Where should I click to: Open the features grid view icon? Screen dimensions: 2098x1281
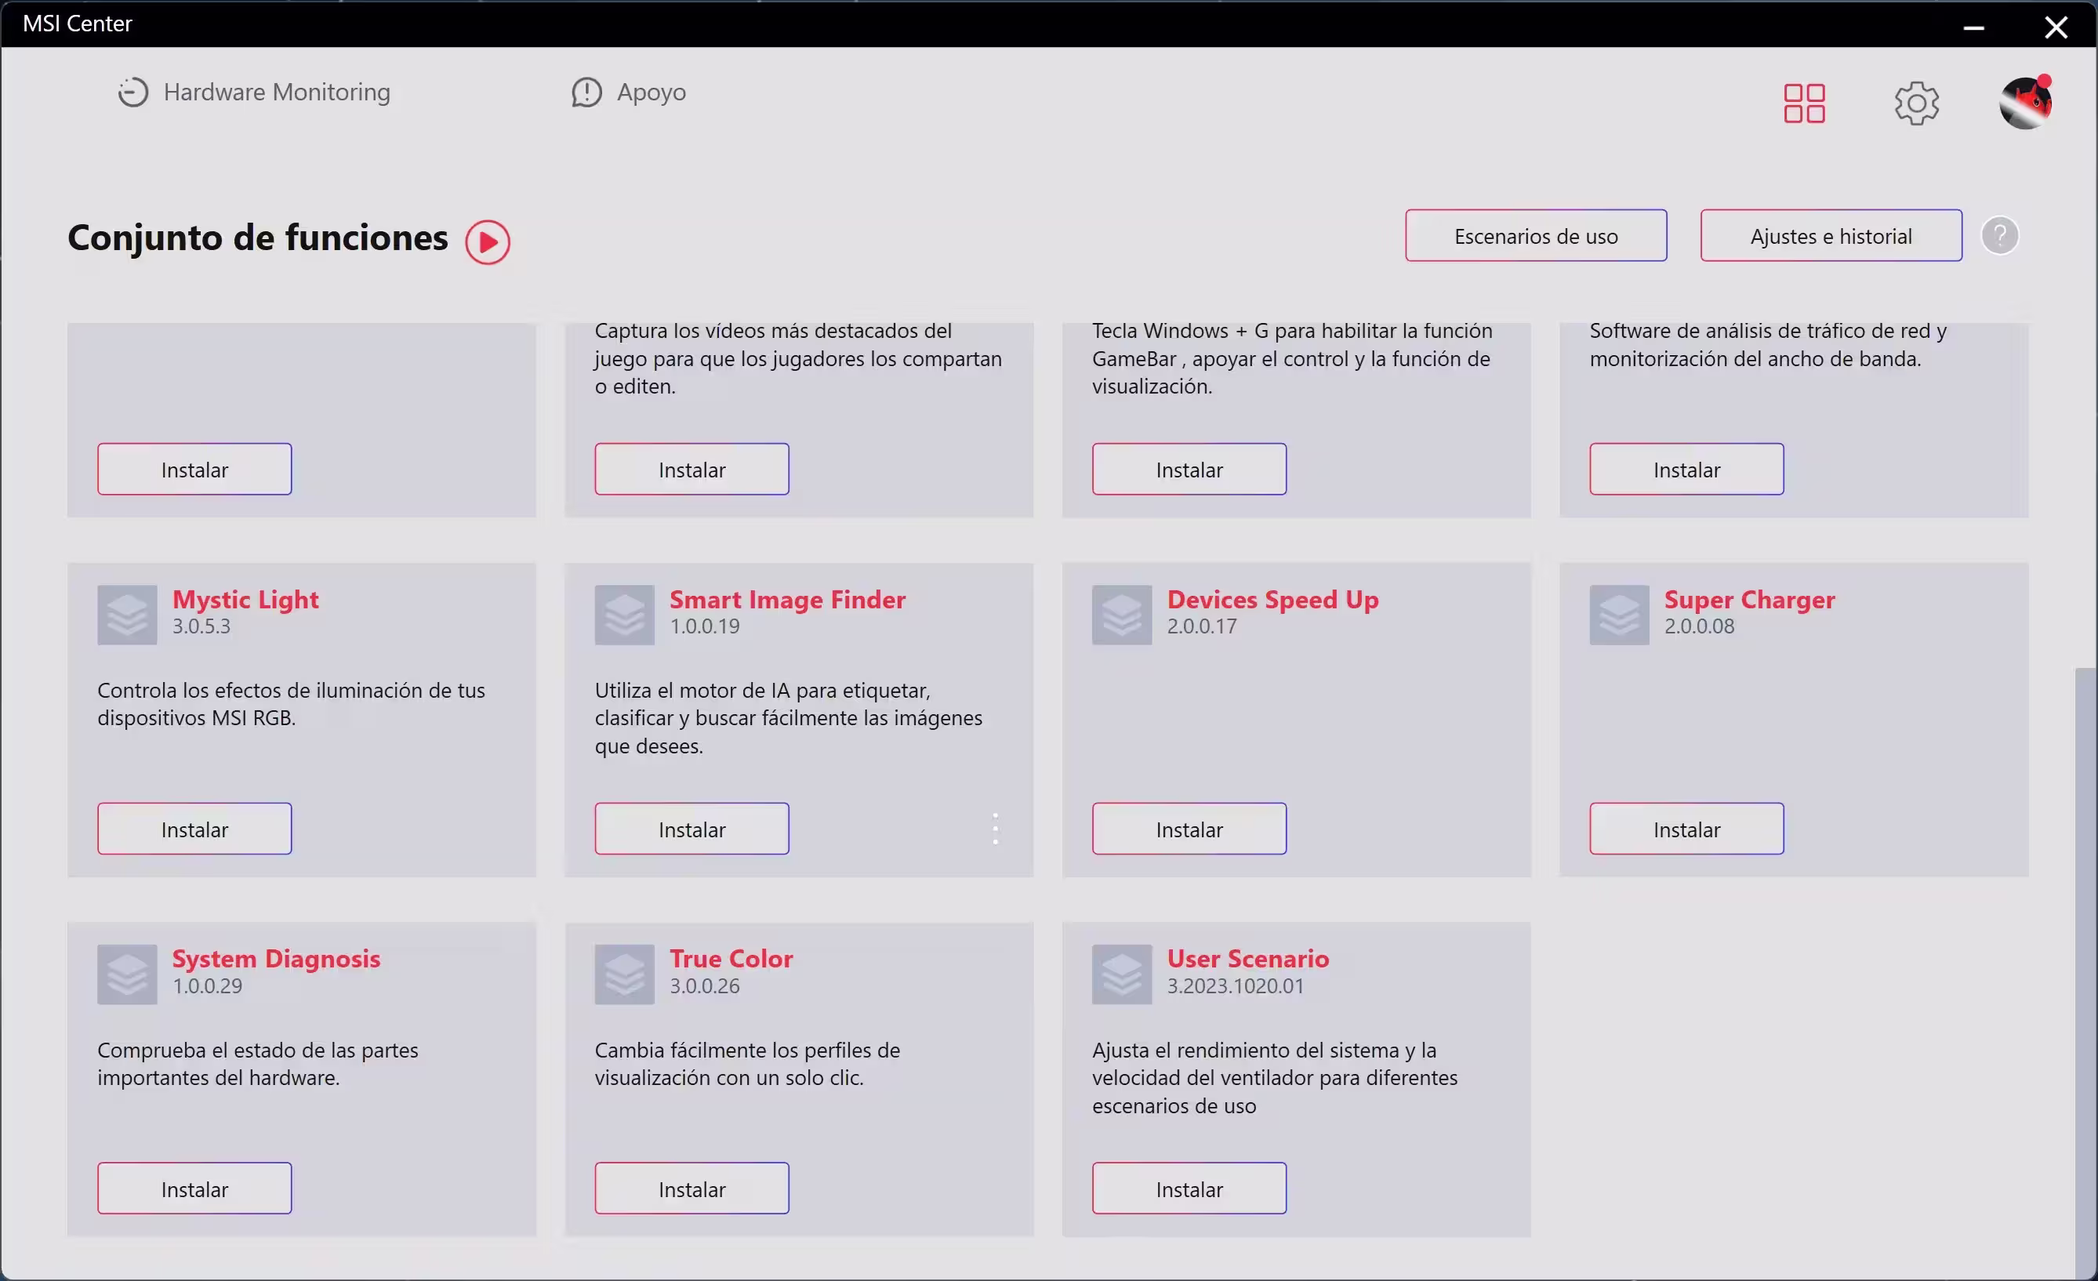point(1804,103)
